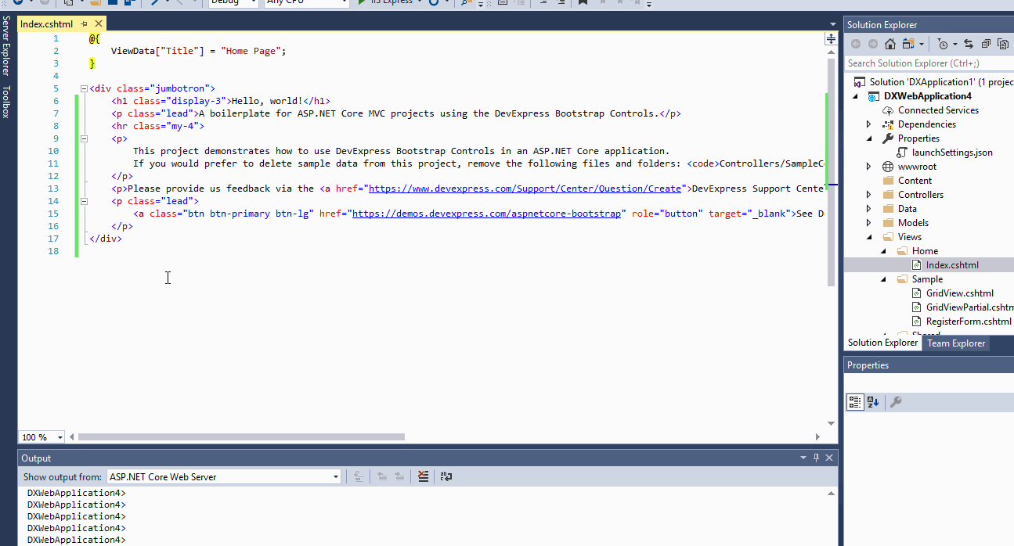
Task: Expand the Controllers node
Action: tap(869, 194)
